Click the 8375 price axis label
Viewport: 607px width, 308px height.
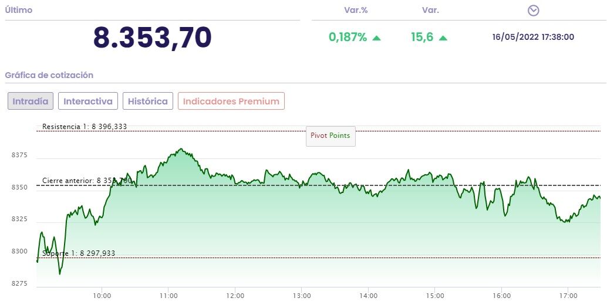19,155
